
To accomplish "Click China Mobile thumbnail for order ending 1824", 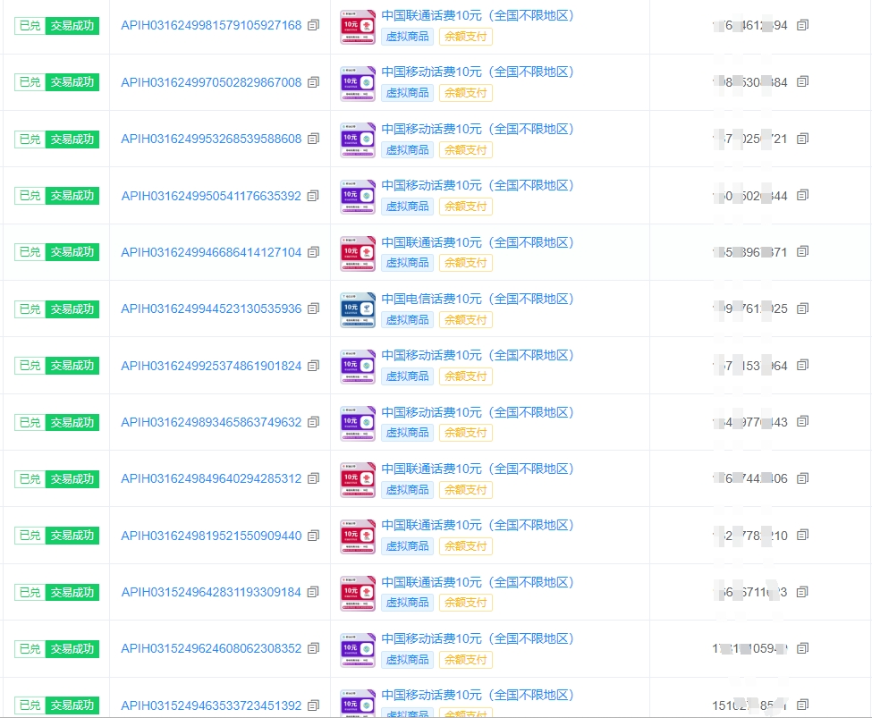I will click(358, 367).
